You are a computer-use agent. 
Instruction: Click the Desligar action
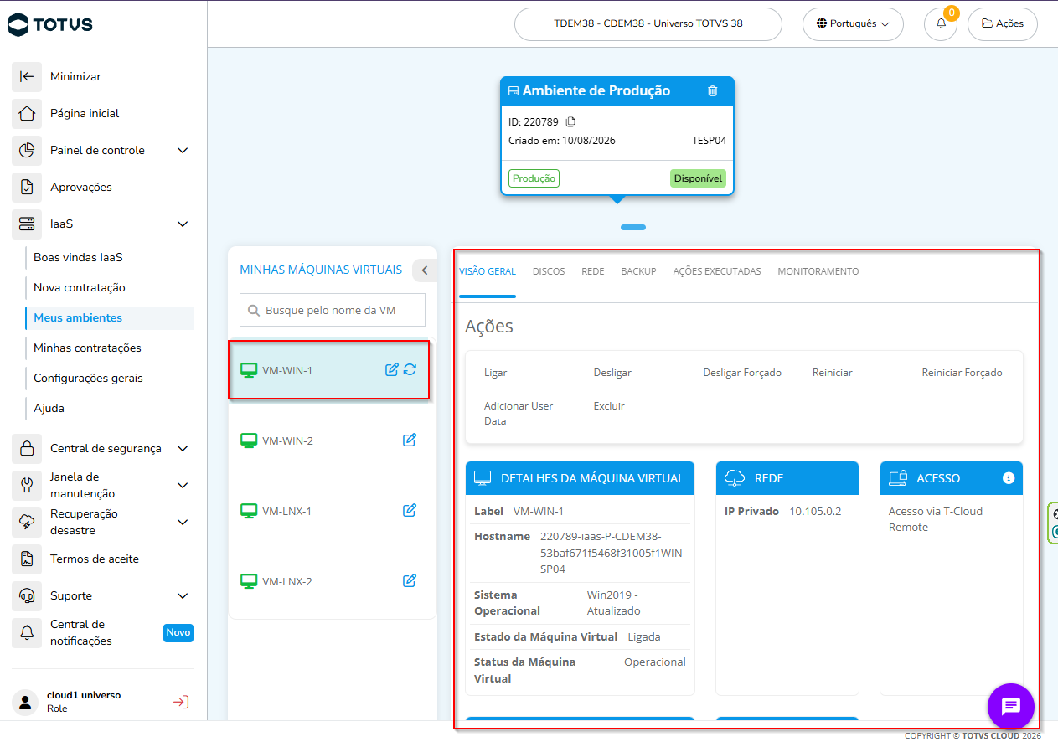coord(612,373)
